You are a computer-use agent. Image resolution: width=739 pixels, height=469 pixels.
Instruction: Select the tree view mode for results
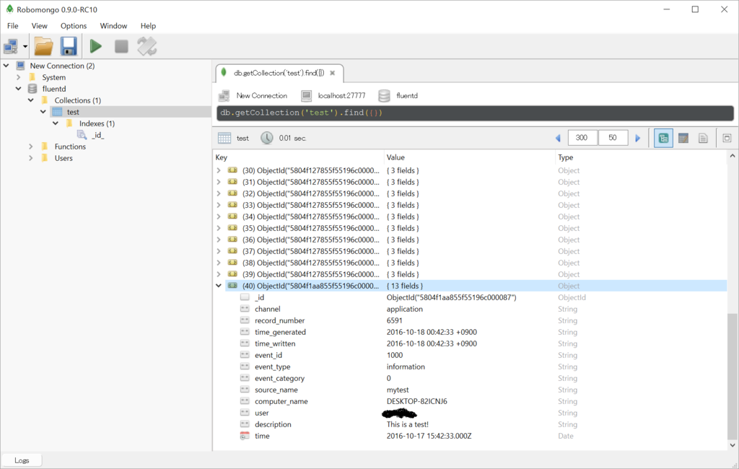[663, 137]
